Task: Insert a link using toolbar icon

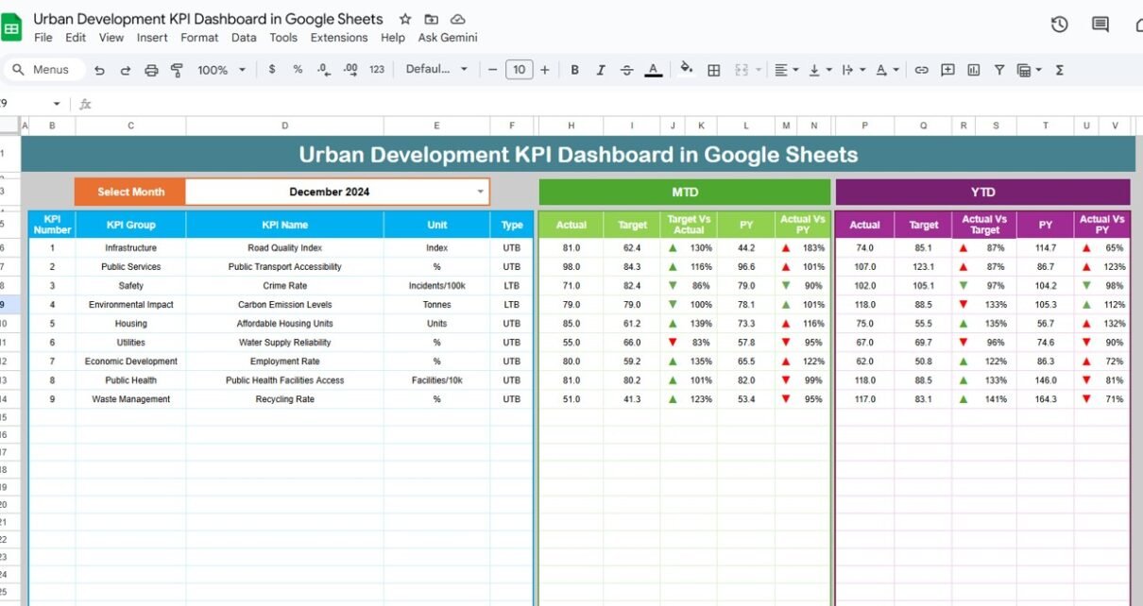Action: (921, 70)
